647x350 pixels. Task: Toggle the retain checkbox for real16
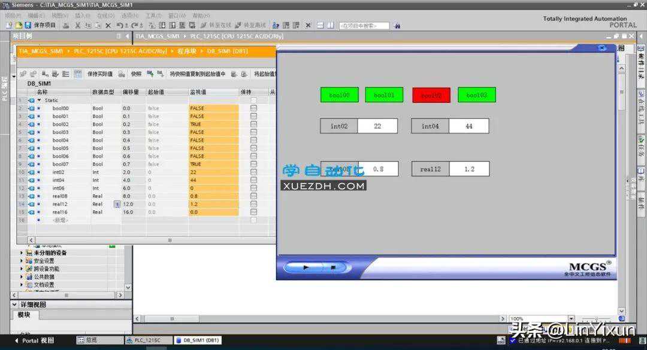(x=253, y=212)
